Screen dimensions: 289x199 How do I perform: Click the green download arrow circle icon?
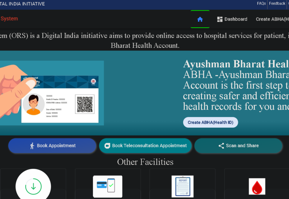pos(33,186)
